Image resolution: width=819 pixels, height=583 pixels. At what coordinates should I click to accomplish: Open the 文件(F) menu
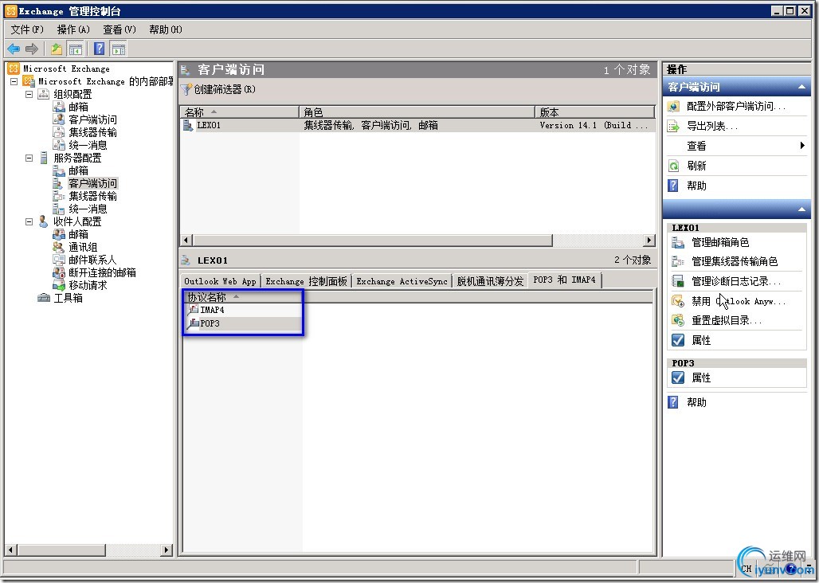click(27, 29)
